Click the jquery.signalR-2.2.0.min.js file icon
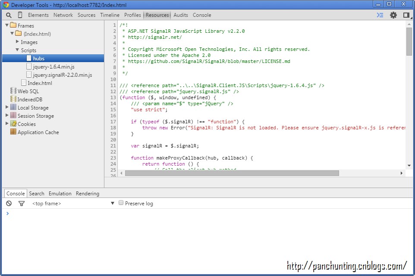The width and height of the screenshot is (415, 276). 29,75
